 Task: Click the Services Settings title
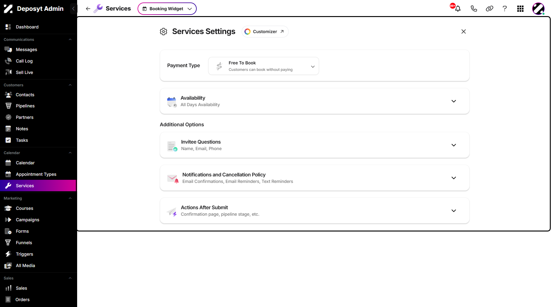coord(204,32)
